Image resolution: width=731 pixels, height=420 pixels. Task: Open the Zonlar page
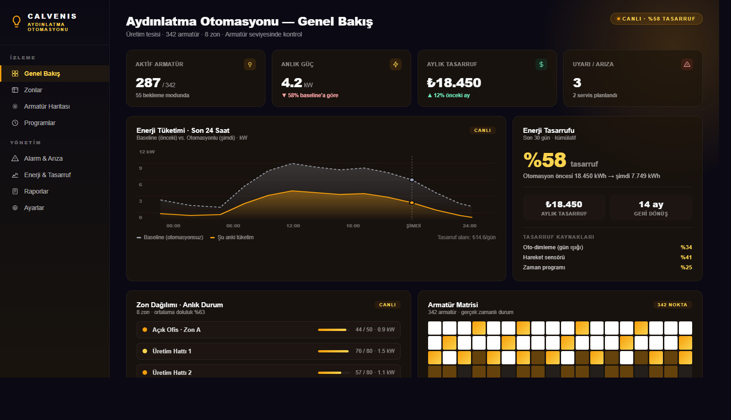point(33,90)
